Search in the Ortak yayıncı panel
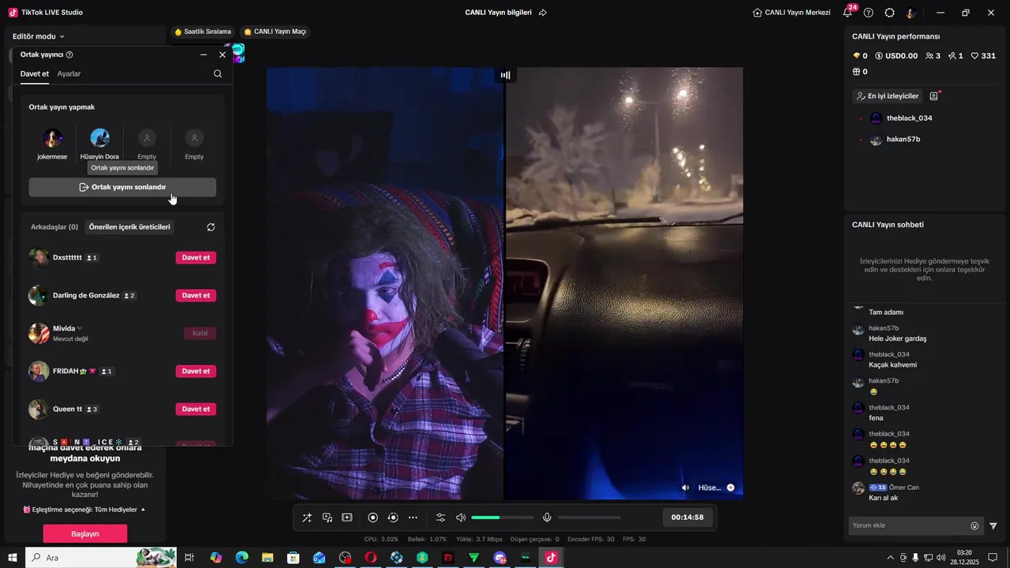 tap(218, 73)
